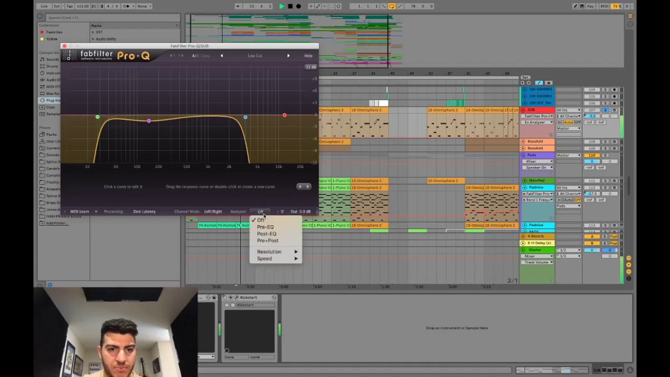
Task: Edit the 113.00 tempo field
Action: click(x=83, y=6)
